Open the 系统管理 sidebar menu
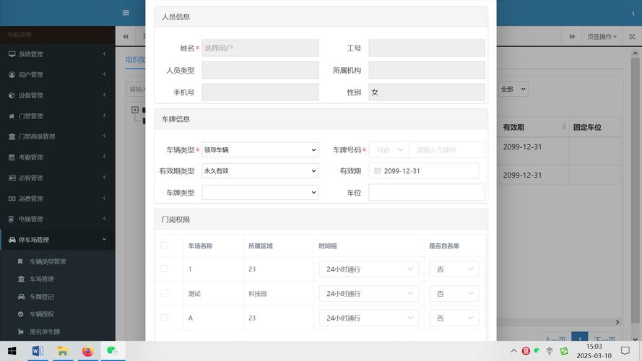642x361 pixels. pyautogui.click(x=57, y=54)
